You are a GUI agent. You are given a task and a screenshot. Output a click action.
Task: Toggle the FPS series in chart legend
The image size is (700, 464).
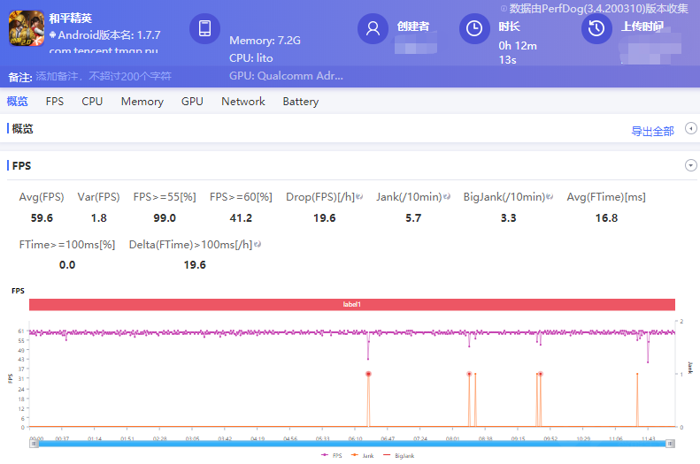(x=332, y=455)
